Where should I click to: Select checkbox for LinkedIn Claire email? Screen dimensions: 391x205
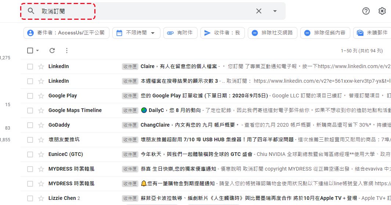(x=30, y=66)
